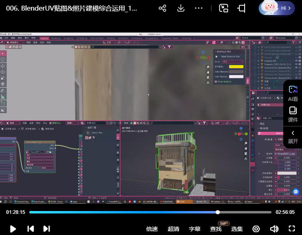Open the 课件 courseware panel
Screen dimensions: 302x235
click(293, 114)
